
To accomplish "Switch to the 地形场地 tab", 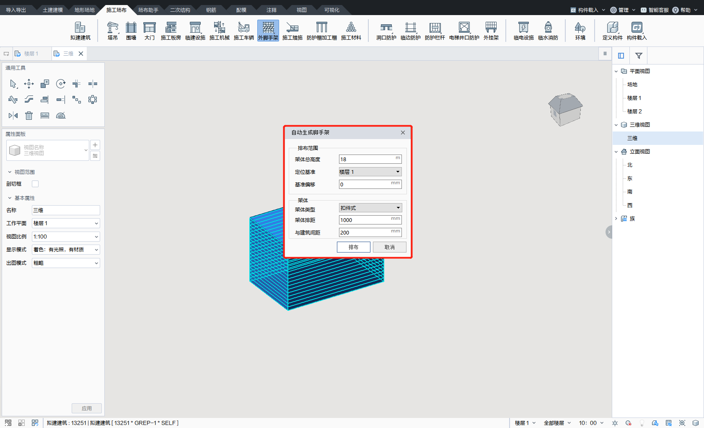I will [x=85, y=10].
